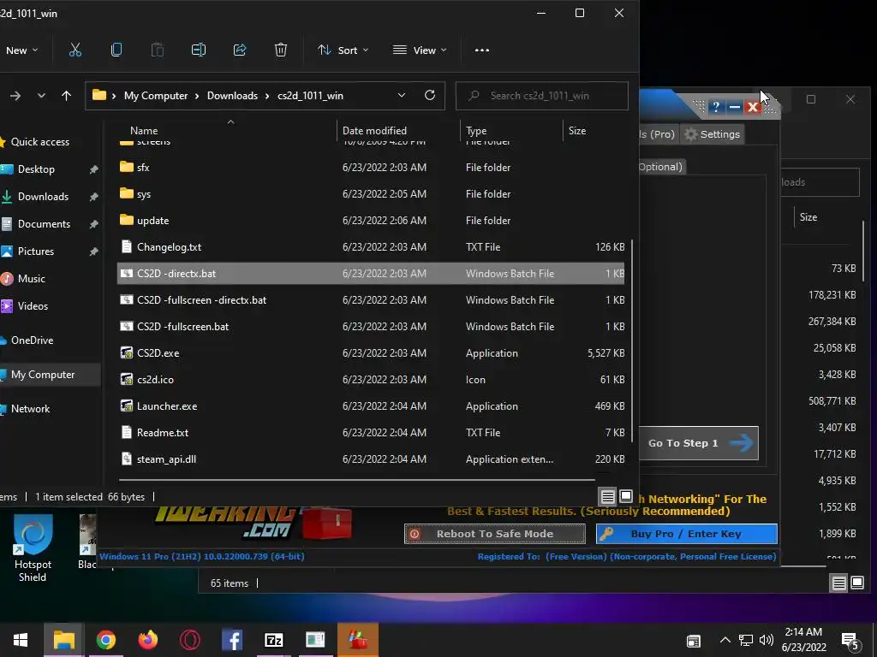
Task: Select the update folder
Action: [370, 221]
